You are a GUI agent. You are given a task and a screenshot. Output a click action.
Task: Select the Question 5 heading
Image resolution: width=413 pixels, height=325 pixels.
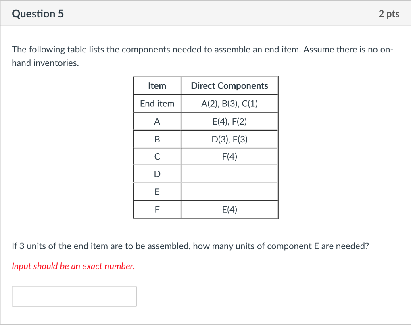coord(38,13)
